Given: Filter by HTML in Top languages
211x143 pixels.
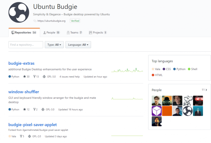Looking at the screenshot, I should click(x=157, y=75).
